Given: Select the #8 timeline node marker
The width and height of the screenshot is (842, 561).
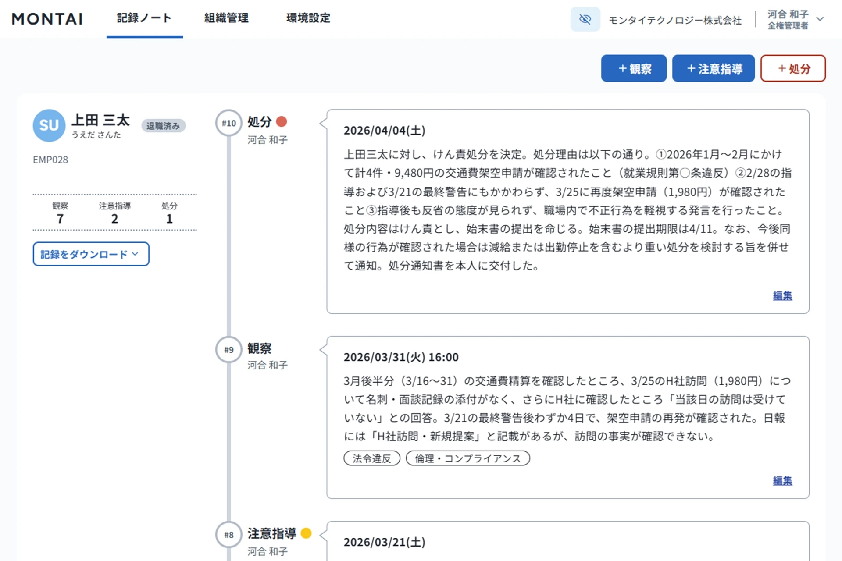Looking at the screenshot, I should 228,535.
